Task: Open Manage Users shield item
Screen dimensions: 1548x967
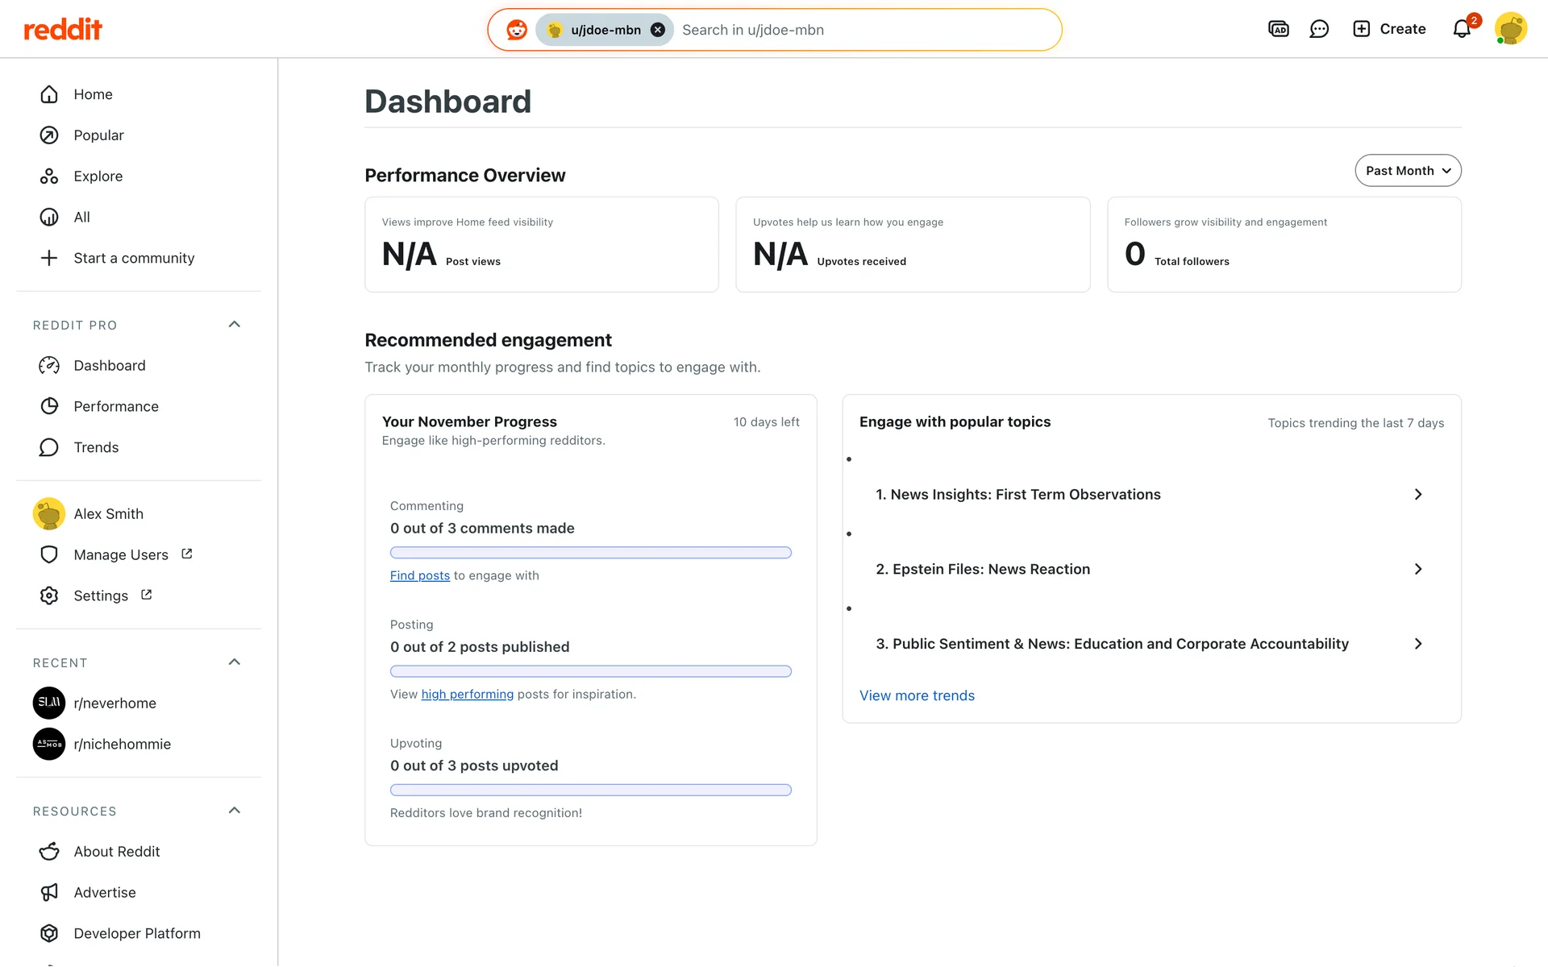Action: pyautogui.click(x=120, y=554)
